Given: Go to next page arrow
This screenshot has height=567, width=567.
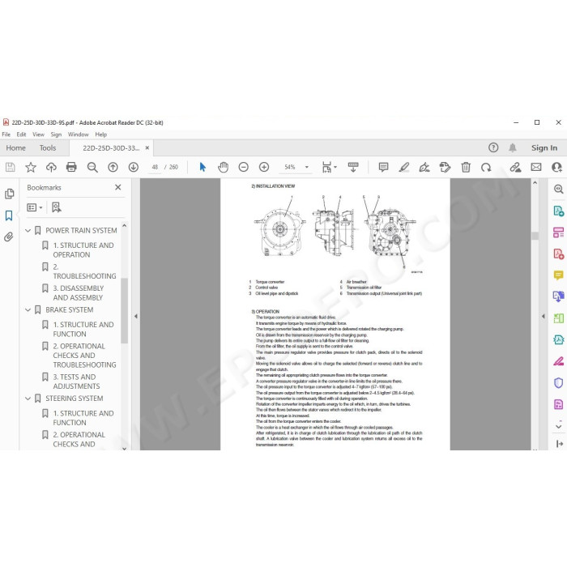Looking at the screenshot, I should pos(134,167).
